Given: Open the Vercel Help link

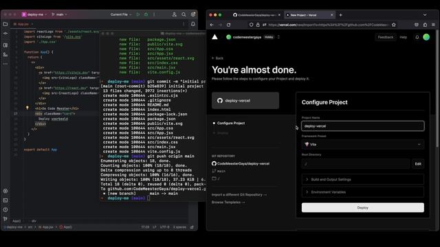Looking at the screenshot, I should (403, 37).
